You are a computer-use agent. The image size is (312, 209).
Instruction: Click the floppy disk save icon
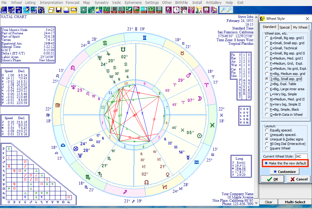pos(59,10)
